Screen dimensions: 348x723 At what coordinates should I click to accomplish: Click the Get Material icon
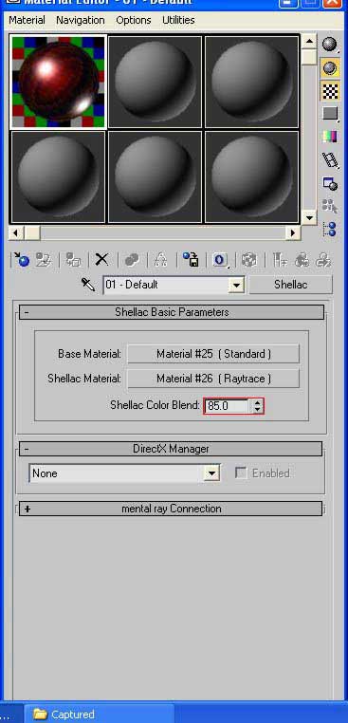[21, 260]
